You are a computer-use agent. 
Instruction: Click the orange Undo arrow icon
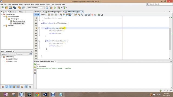pyautogui.click(x=19, y=8)
